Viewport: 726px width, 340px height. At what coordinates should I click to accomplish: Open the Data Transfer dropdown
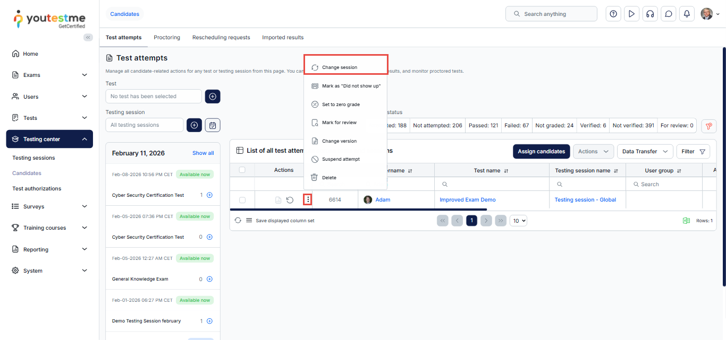(645, 151)
